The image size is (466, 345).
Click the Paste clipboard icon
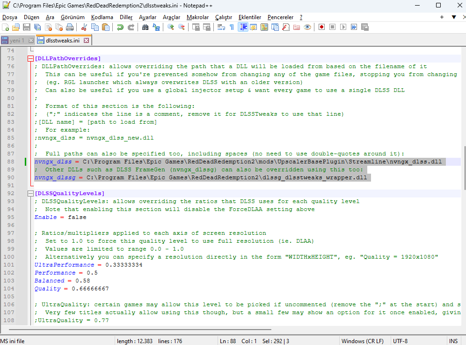tap(105, 27)
